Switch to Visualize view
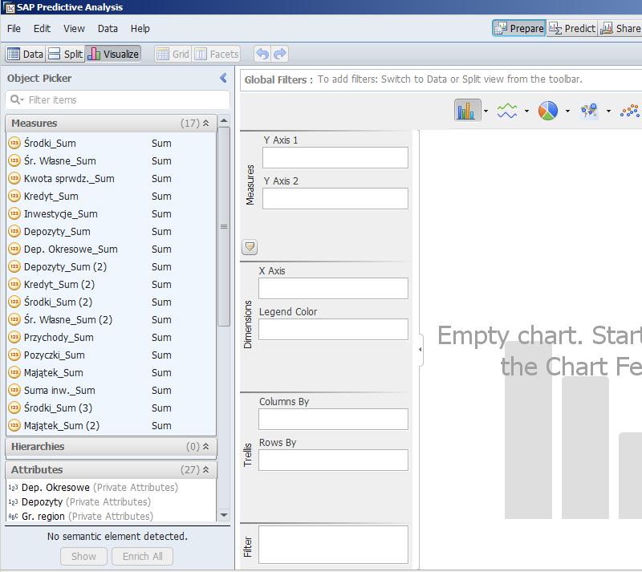 point(113,54)
